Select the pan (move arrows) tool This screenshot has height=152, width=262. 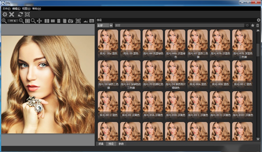coord(39,21)
